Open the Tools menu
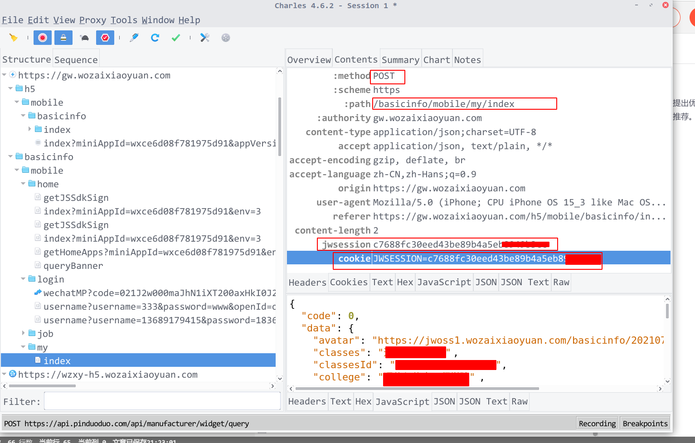The image size is (695, 443). 124,20
